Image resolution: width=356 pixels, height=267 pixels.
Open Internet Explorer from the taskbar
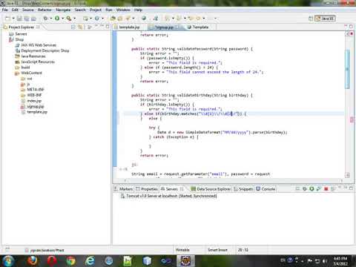point(90,261)
